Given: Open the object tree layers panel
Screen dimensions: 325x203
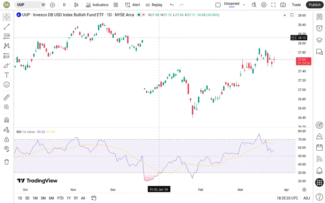Looking at the screenshot, I should click(x=319, y=40).
